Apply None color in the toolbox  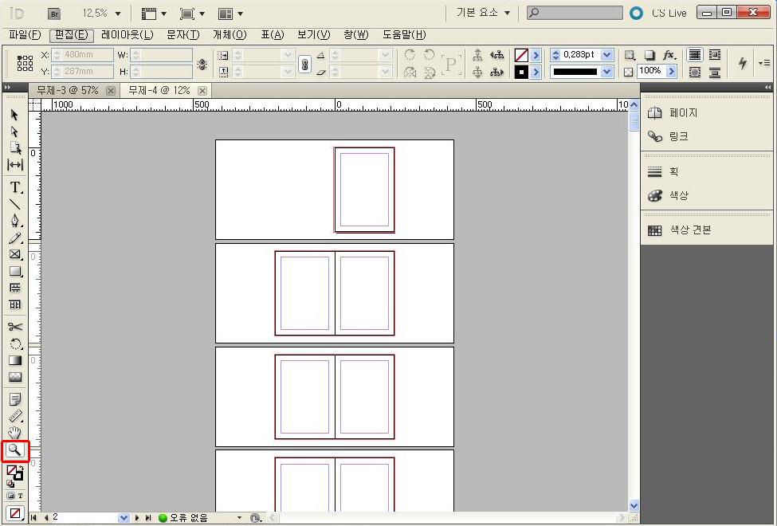15,512
